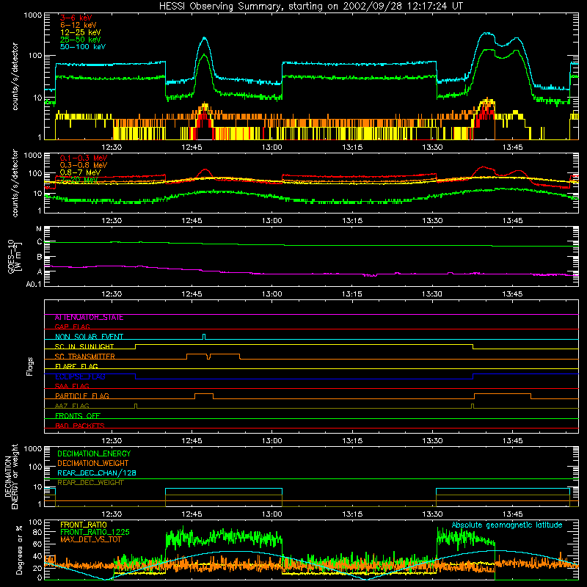Click the HESSI Observing Summary plot title
587x587 pixels.
pos(311,6)
